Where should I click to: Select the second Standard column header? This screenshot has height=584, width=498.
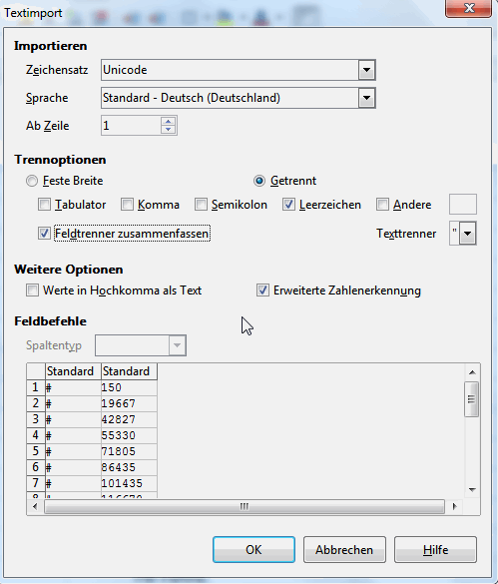click(129, 371)
